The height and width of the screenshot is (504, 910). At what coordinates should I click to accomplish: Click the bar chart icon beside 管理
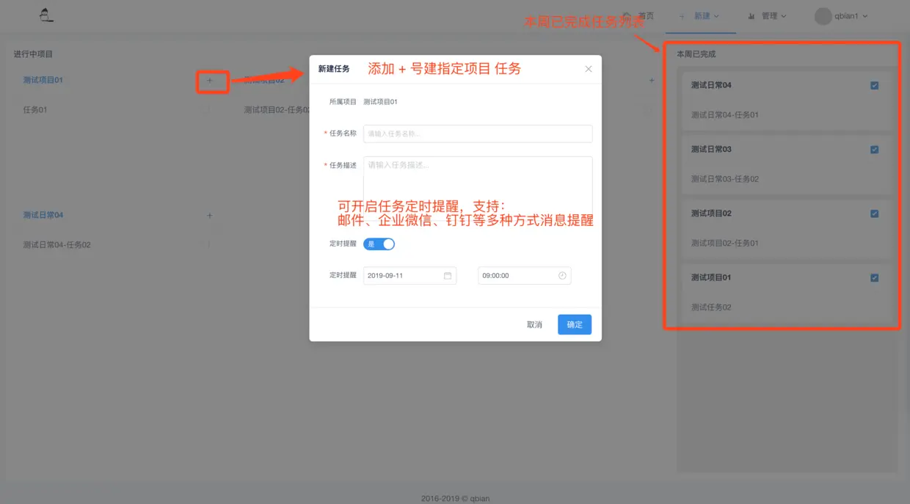(751, 16)
